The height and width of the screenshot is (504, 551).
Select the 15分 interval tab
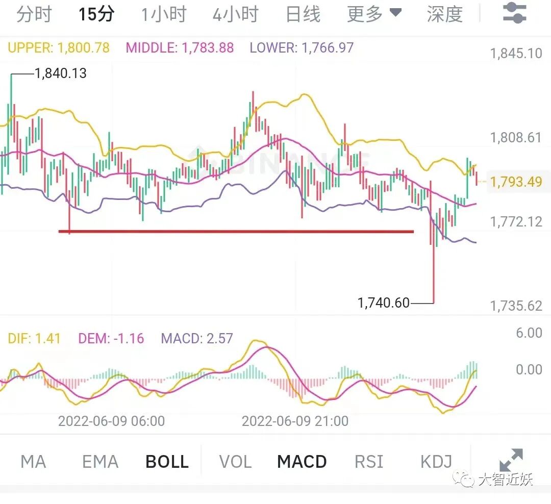[x=96, y=14]
